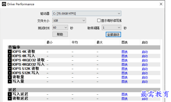Start the IOPS 4K 写入 test
The height and width of the screenshot is (102, 171).
point(145,56)
